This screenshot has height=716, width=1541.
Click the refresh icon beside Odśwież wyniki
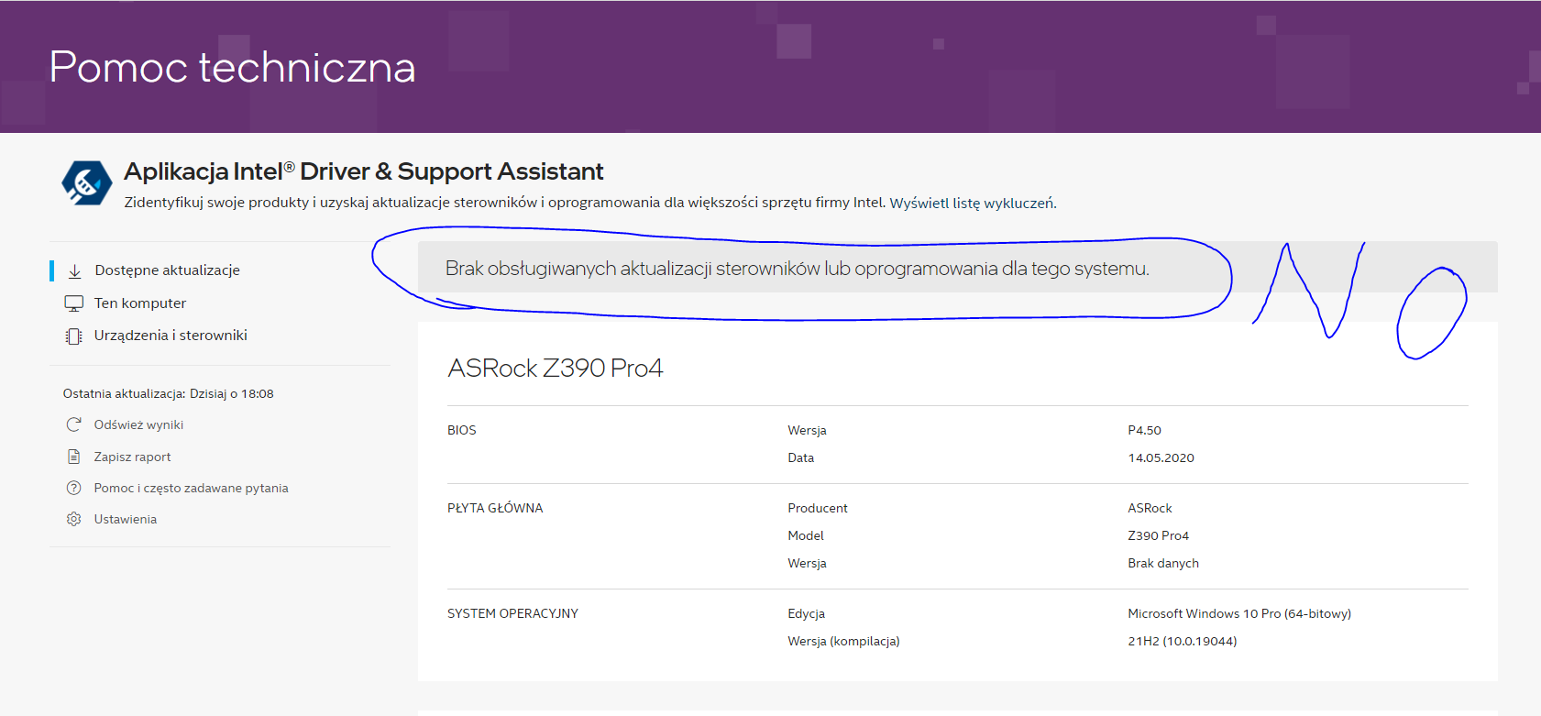(74, 424)
